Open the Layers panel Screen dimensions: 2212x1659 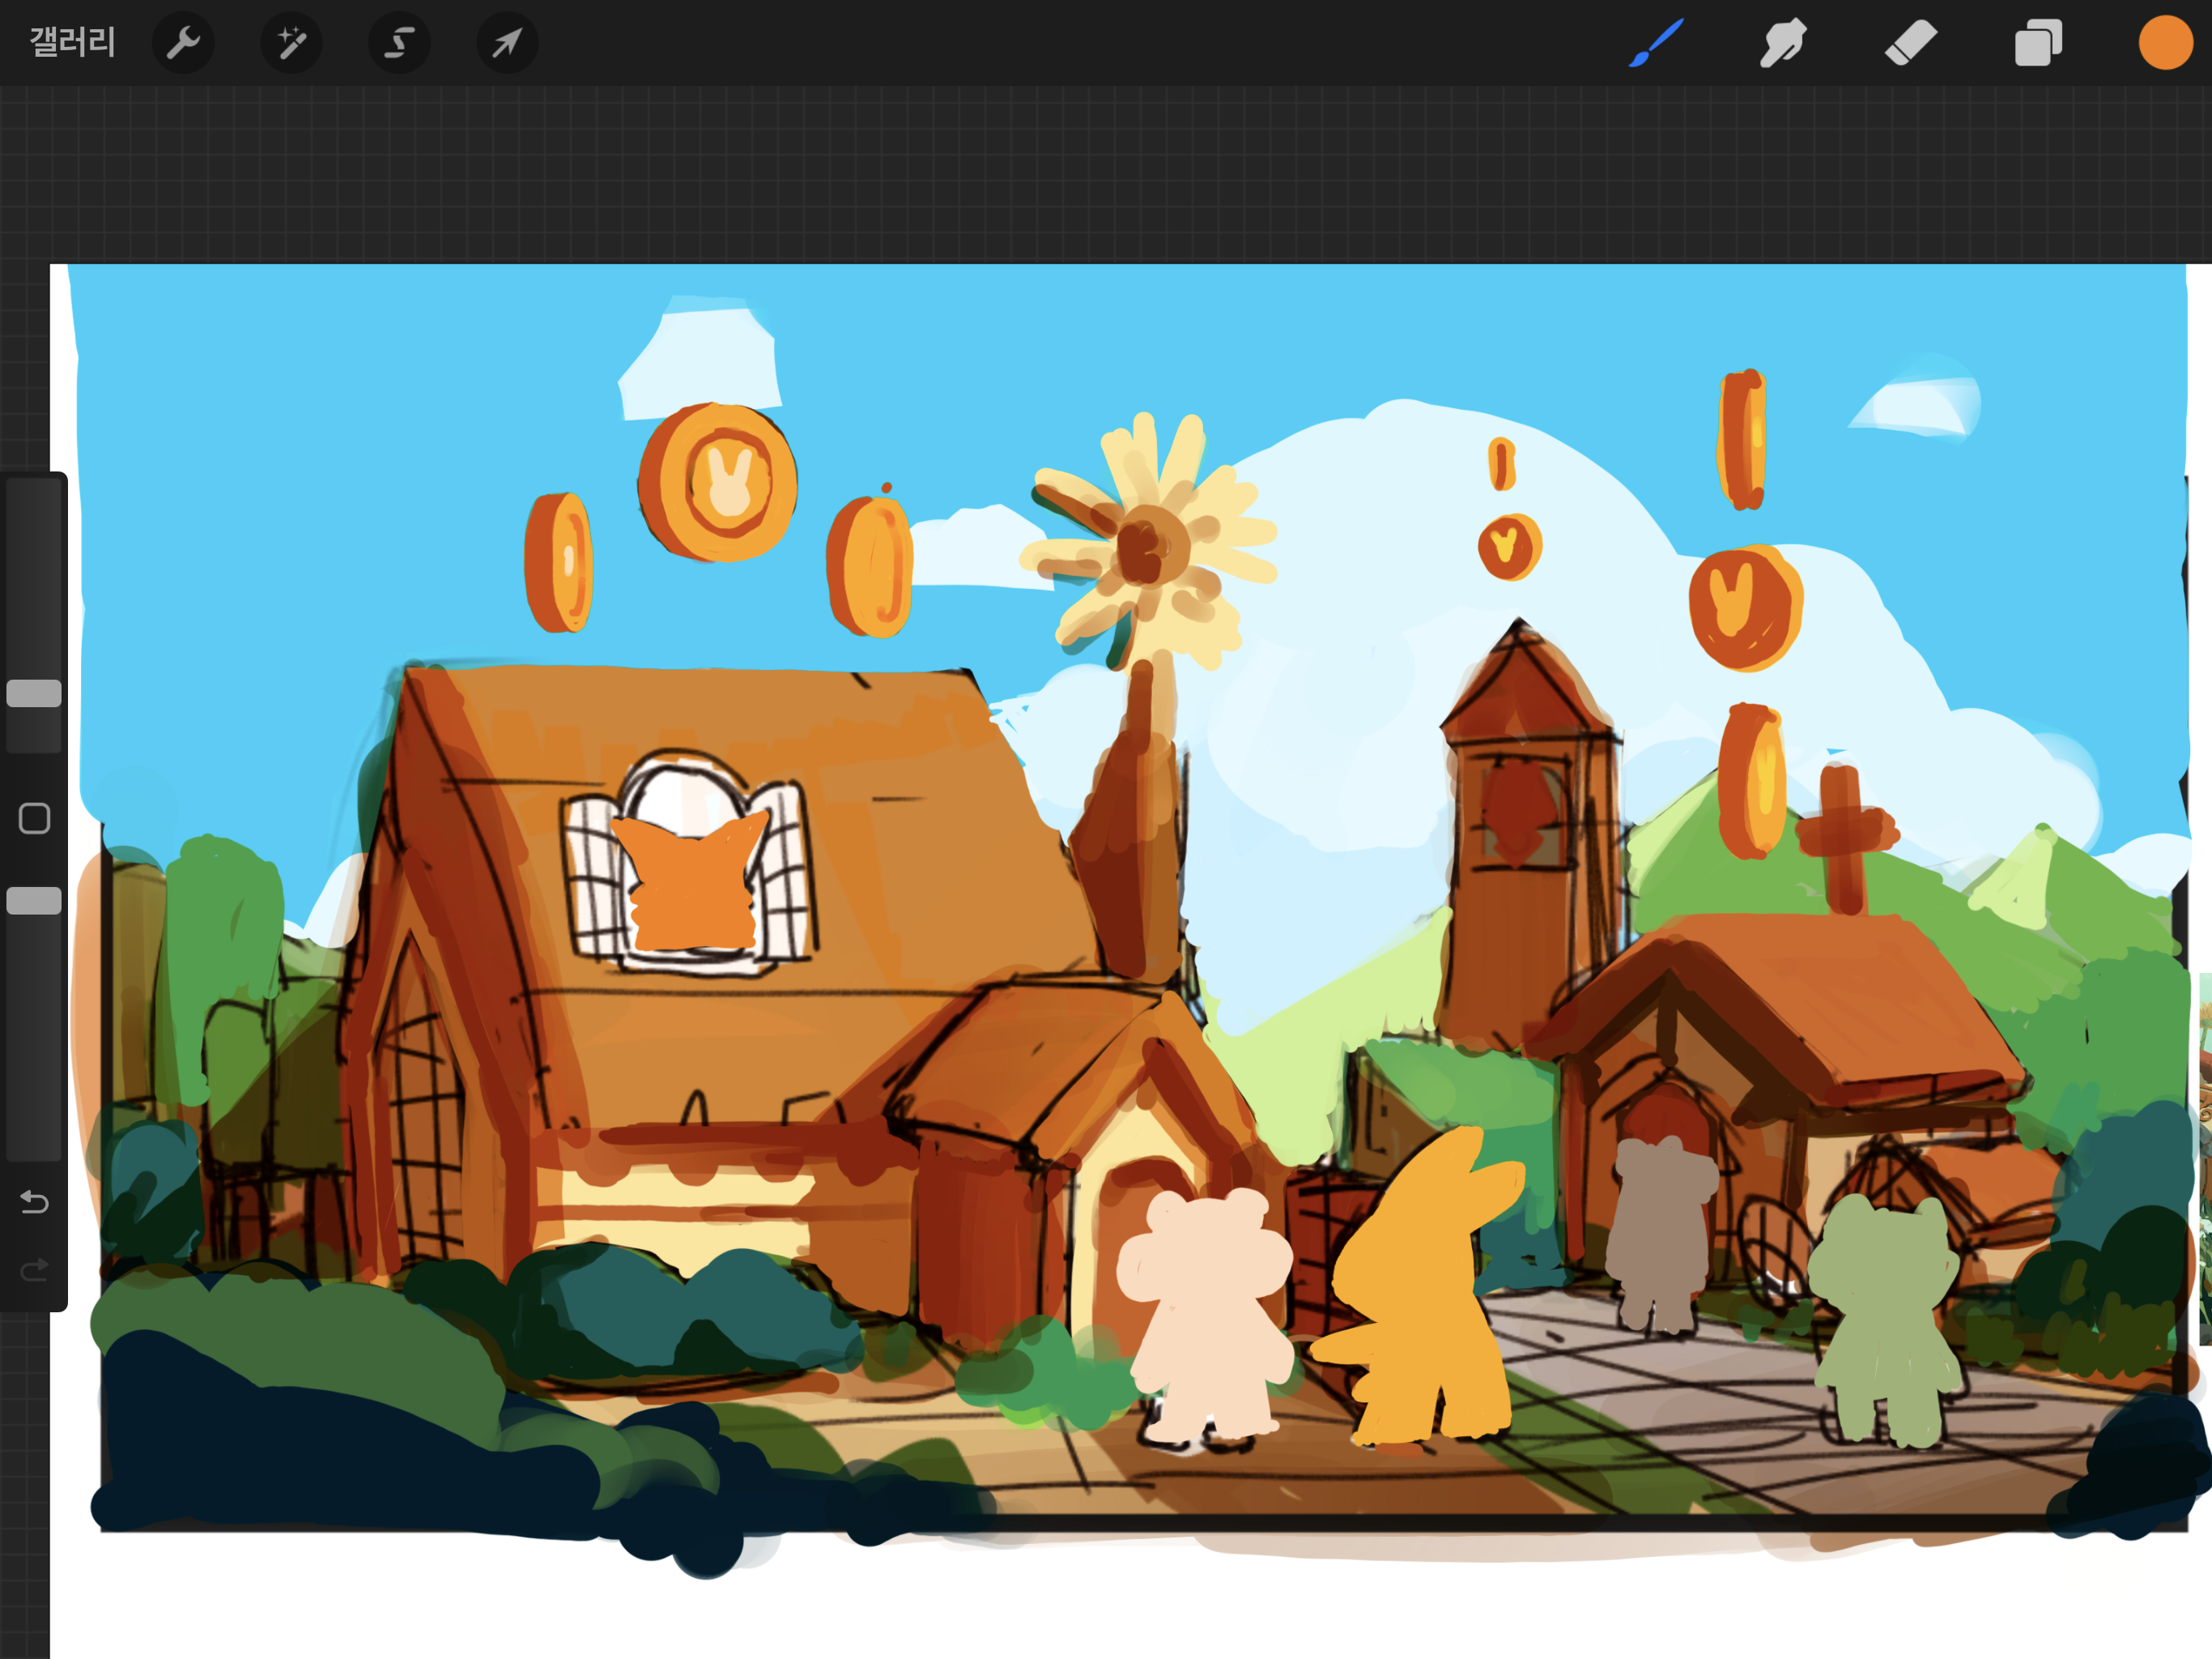(x=2037, y=43)
